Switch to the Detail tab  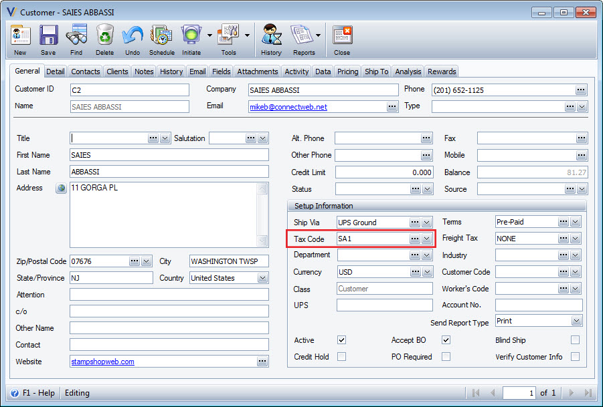point(56,72)
